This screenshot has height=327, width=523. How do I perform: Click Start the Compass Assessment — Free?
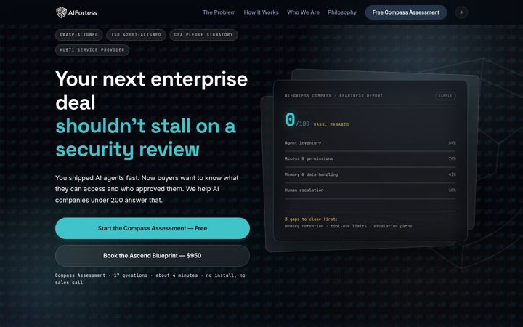click(153, 228)
